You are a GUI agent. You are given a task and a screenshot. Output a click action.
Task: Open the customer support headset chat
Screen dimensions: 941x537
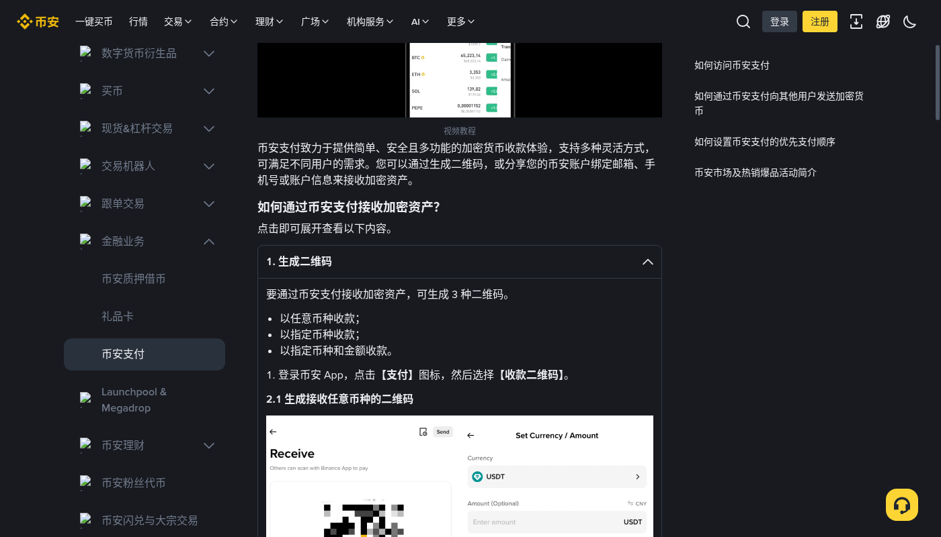click(902, 505)
